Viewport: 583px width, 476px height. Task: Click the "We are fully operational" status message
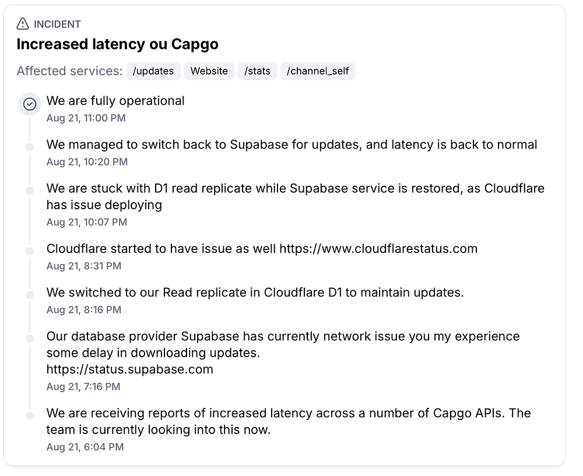(x=115, y=101)
